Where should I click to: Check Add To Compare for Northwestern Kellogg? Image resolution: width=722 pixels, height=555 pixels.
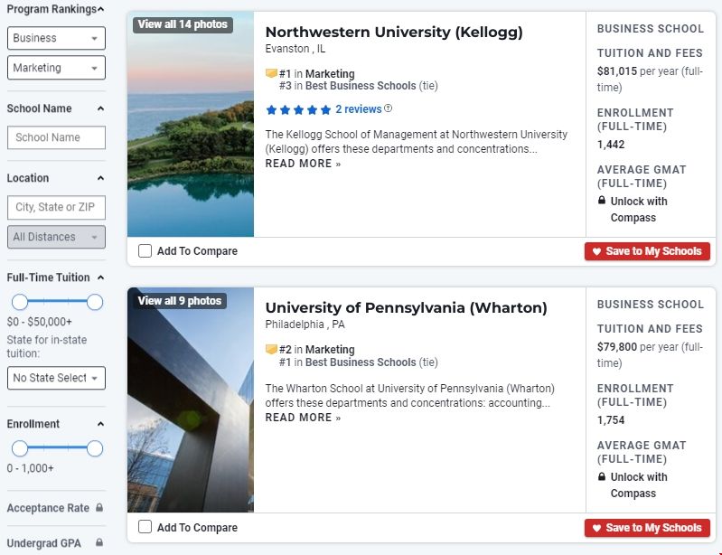coord(145,251)
